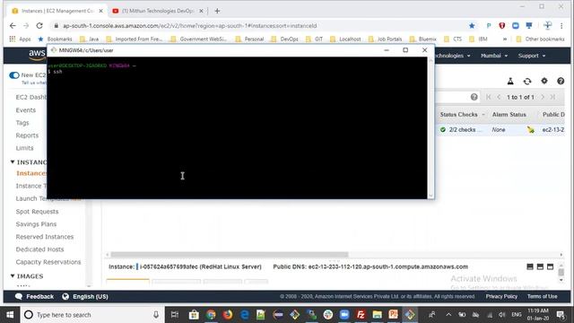Click the green status check icon
This screenshot has height=323, width=574.
click(443, 129)
